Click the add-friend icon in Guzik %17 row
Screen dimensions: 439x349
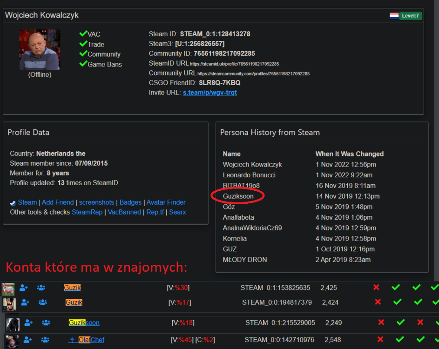pyautogui.click(x=25, y=302)
